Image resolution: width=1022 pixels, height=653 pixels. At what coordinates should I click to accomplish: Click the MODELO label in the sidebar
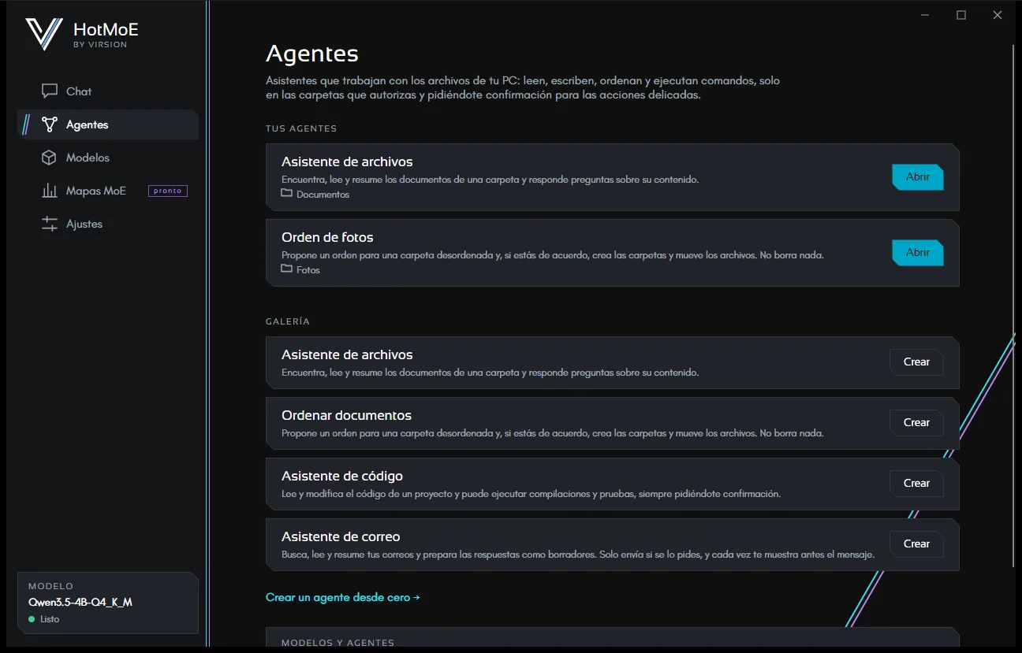pyautogui.click(x=50, y=586)
